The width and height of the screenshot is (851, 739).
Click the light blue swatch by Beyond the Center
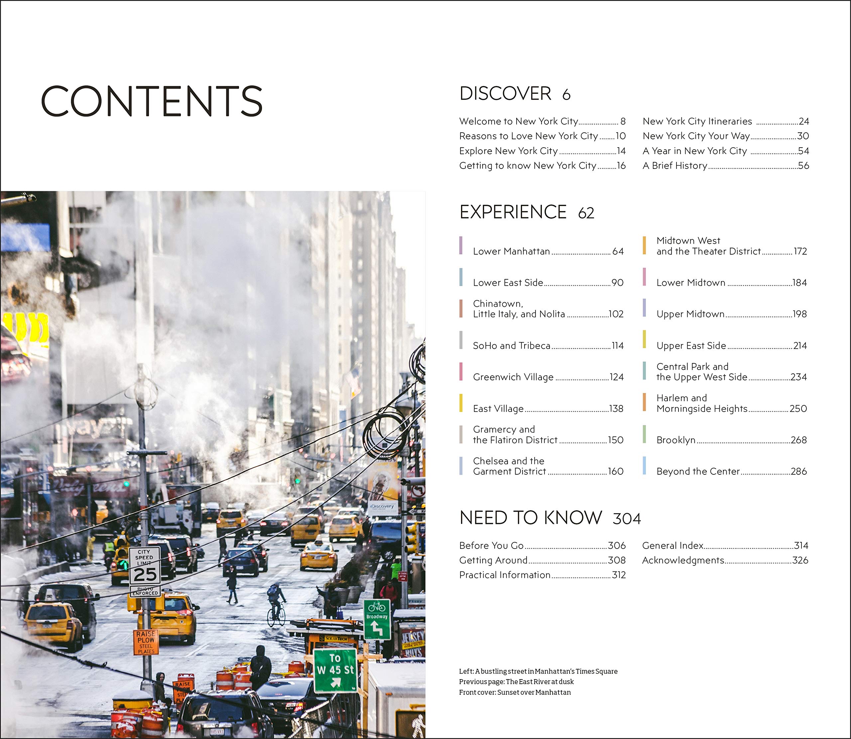644,466
